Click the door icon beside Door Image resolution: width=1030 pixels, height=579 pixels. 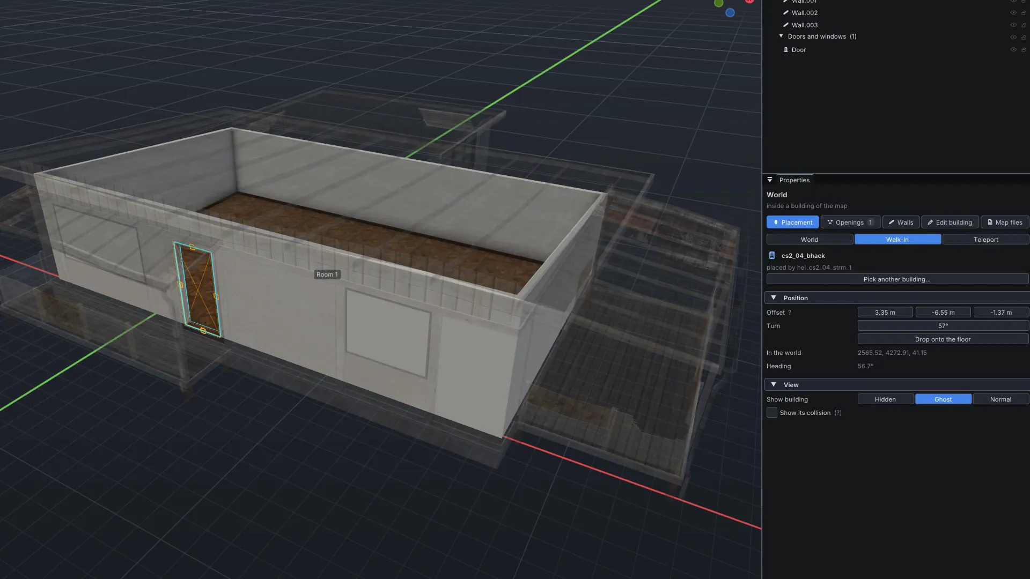[786, 50]
